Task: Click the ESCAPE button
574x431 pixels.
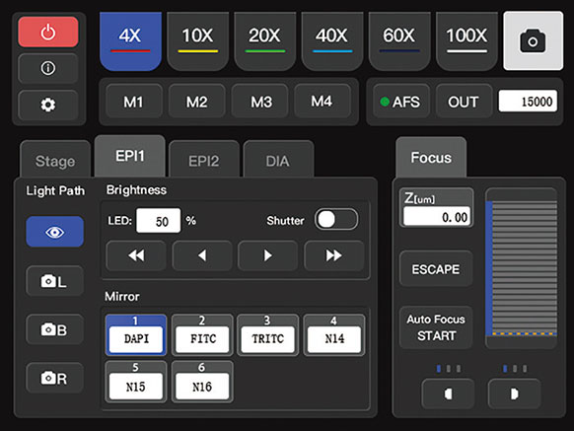Action: (x=436, y=269)
